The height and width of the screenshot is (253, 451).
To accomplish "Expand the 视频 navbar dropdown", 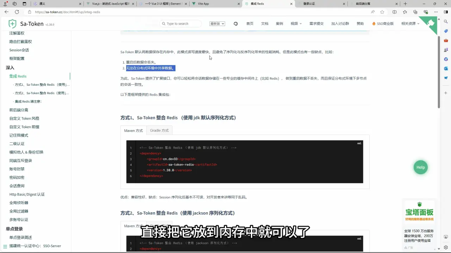I will pos(296,24).
